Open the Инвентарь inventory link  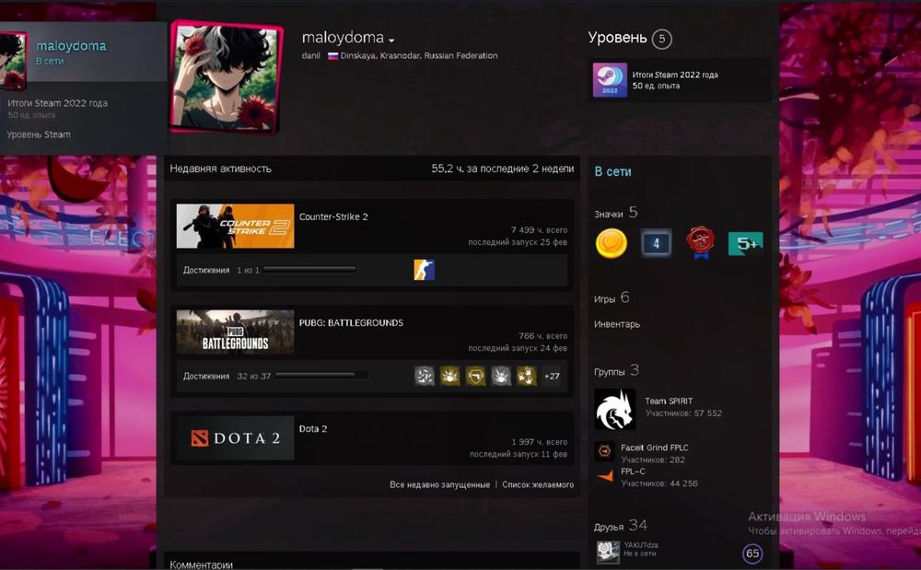[617, 324]
